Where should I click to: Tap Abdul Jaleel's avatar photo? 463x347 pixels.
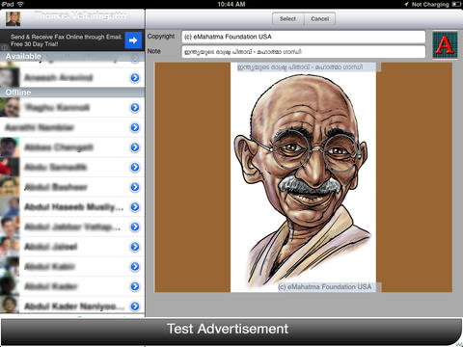click(x=10, y=247)
